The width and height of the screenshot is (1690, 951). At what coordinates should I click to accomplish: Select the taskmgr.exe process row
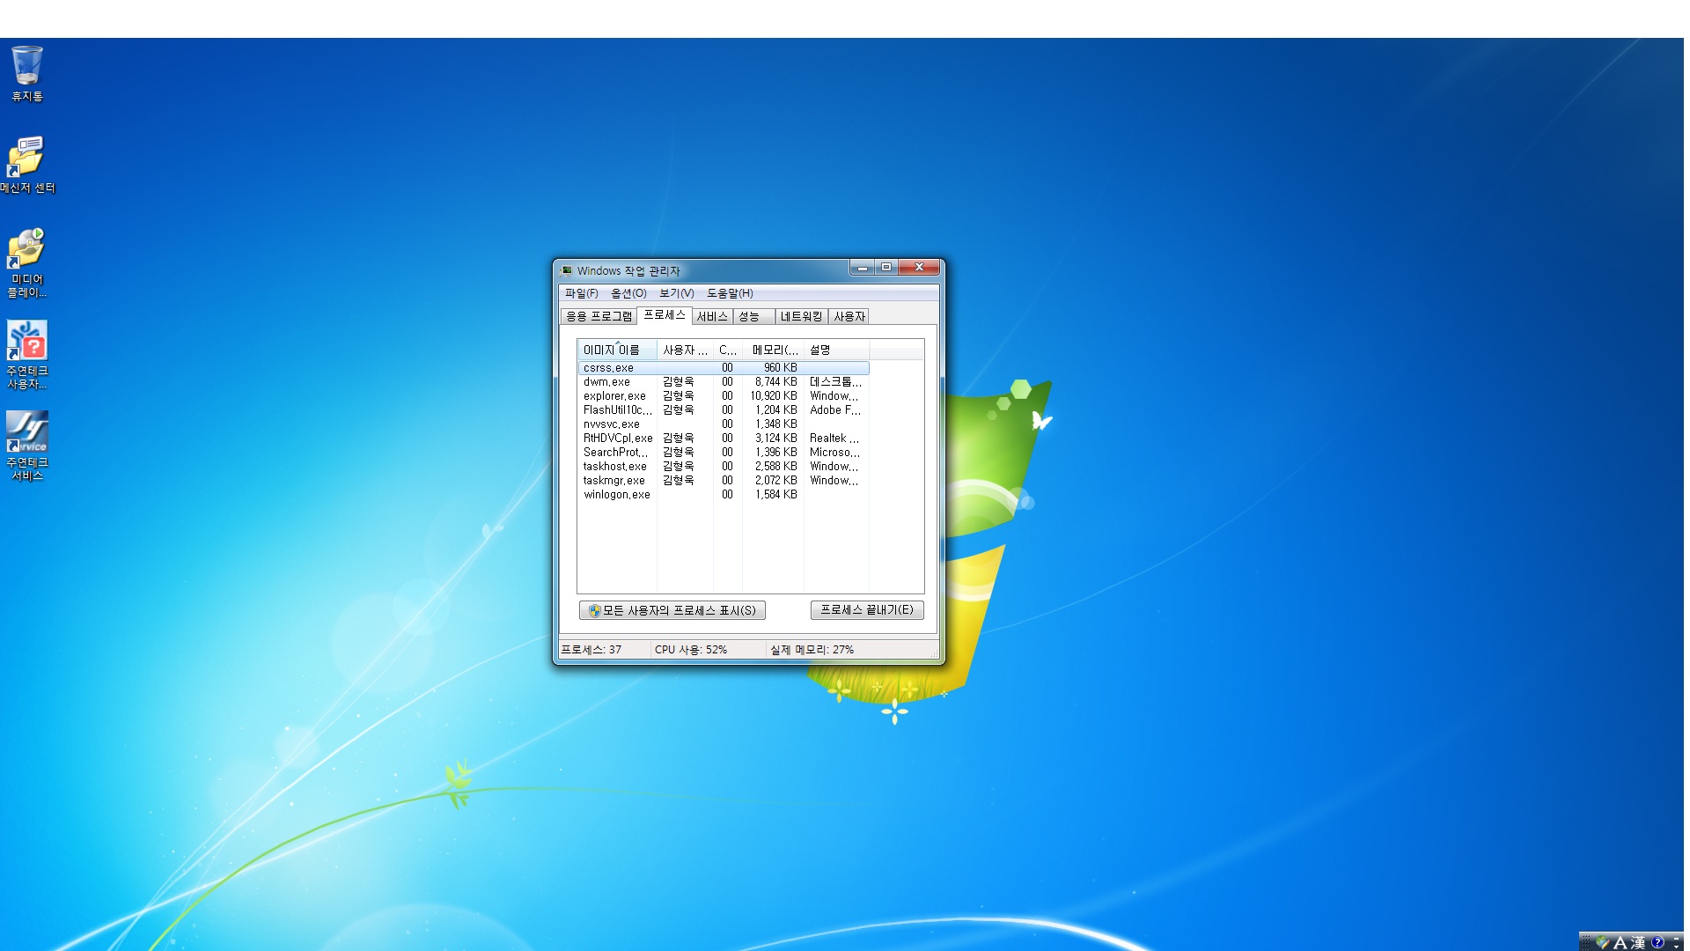point(724,481)
